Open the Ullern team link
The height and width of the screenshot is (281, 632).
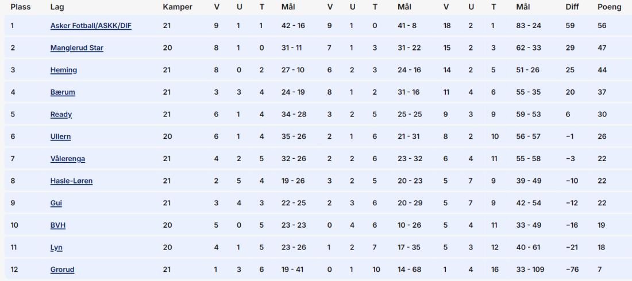pos(60,136)
